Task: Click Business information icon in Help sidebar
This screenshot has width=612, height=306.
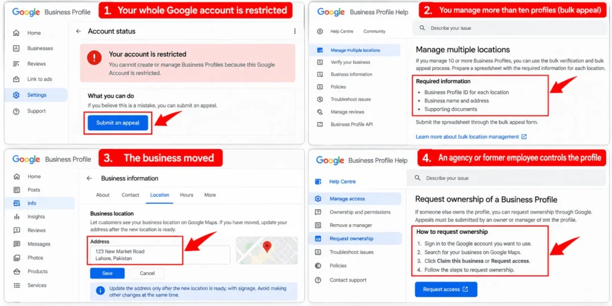Action: (320, 74)
